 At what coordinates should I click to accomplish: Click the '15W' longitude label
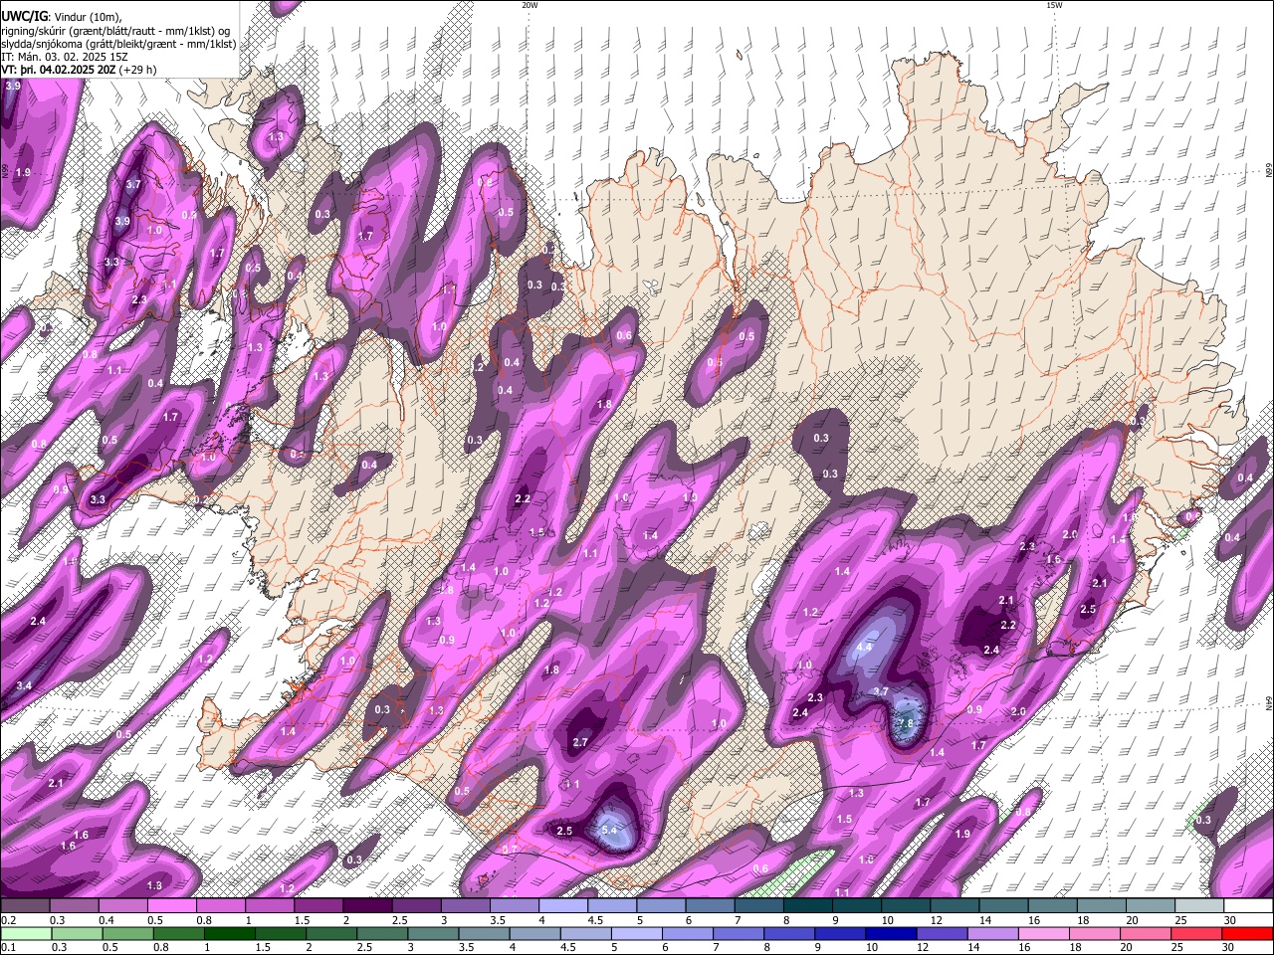[1054, 5]
